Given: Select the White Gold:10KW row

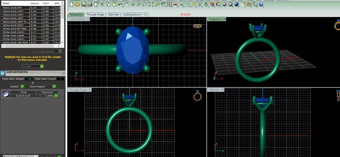Looking at the screenshot, I should (x=32, y=35).
